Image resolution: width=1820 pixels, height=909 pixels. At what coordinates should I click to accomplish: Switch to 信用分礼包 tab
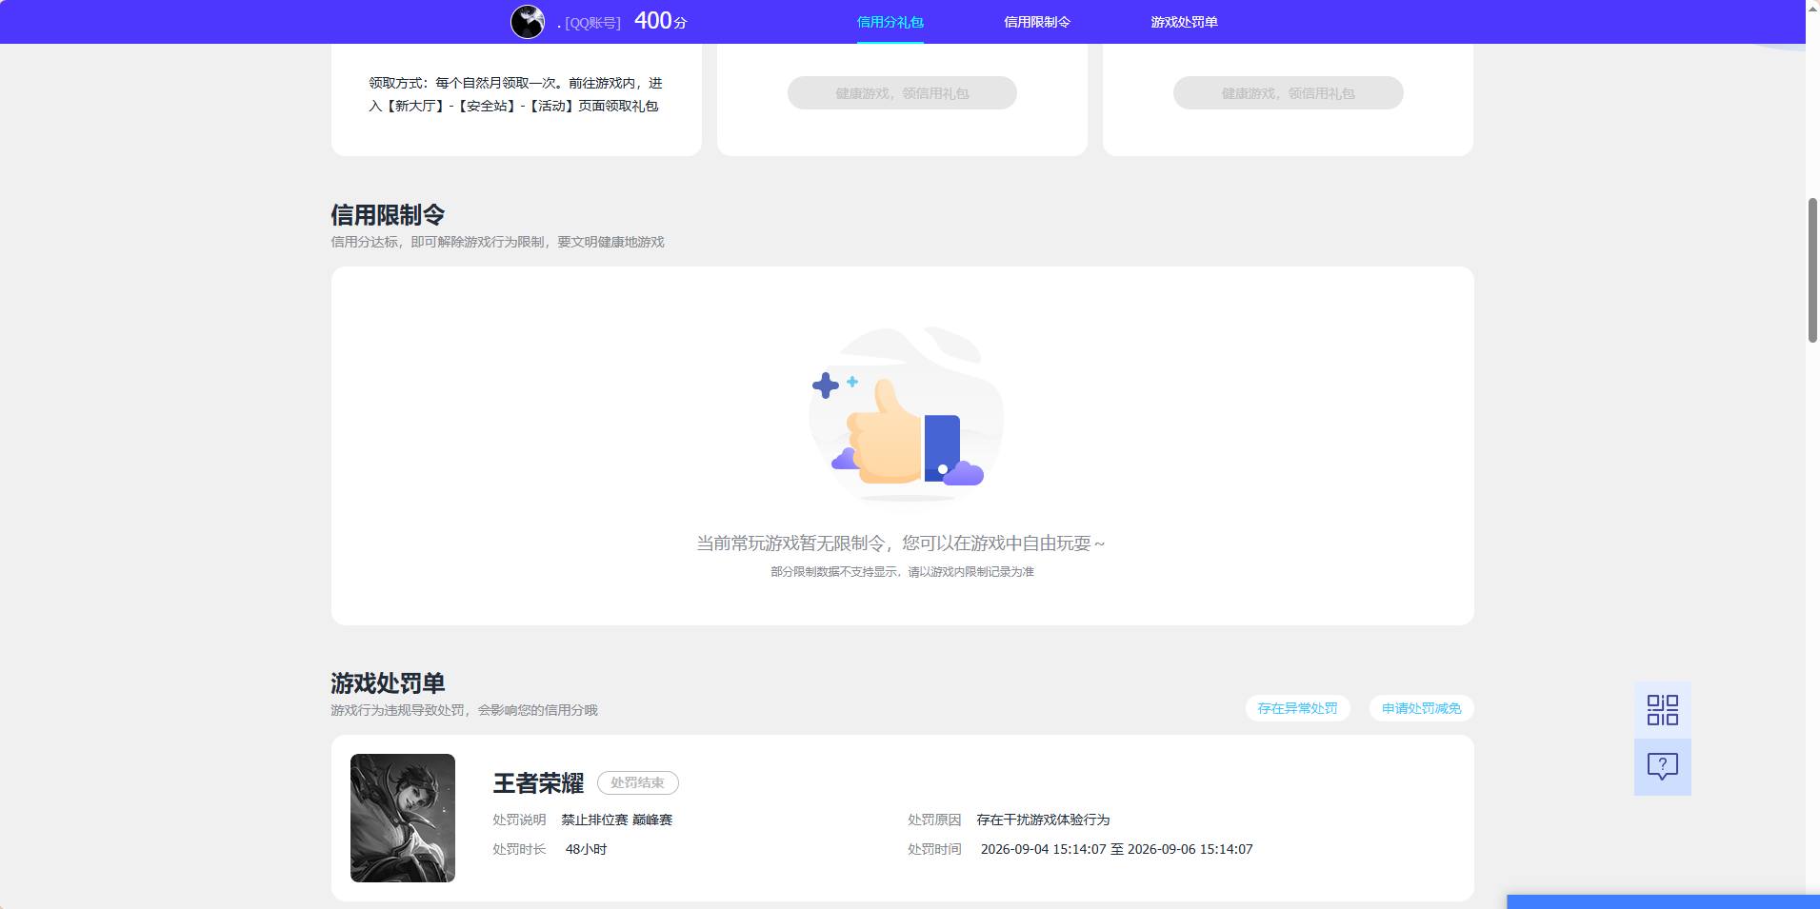[890, 22]
